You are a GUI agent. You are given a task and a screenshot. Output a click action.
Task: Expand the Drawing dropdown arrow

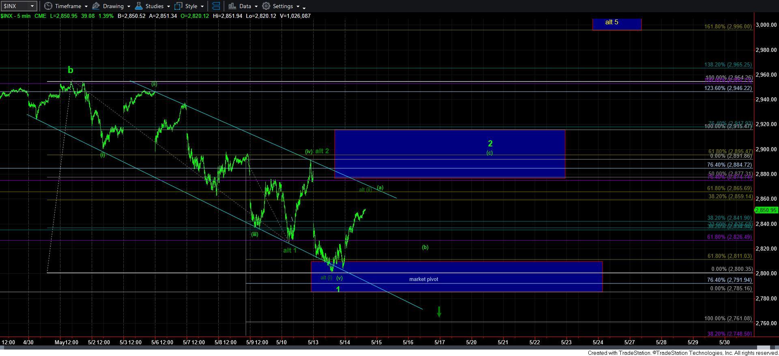[x=129, y=6]
